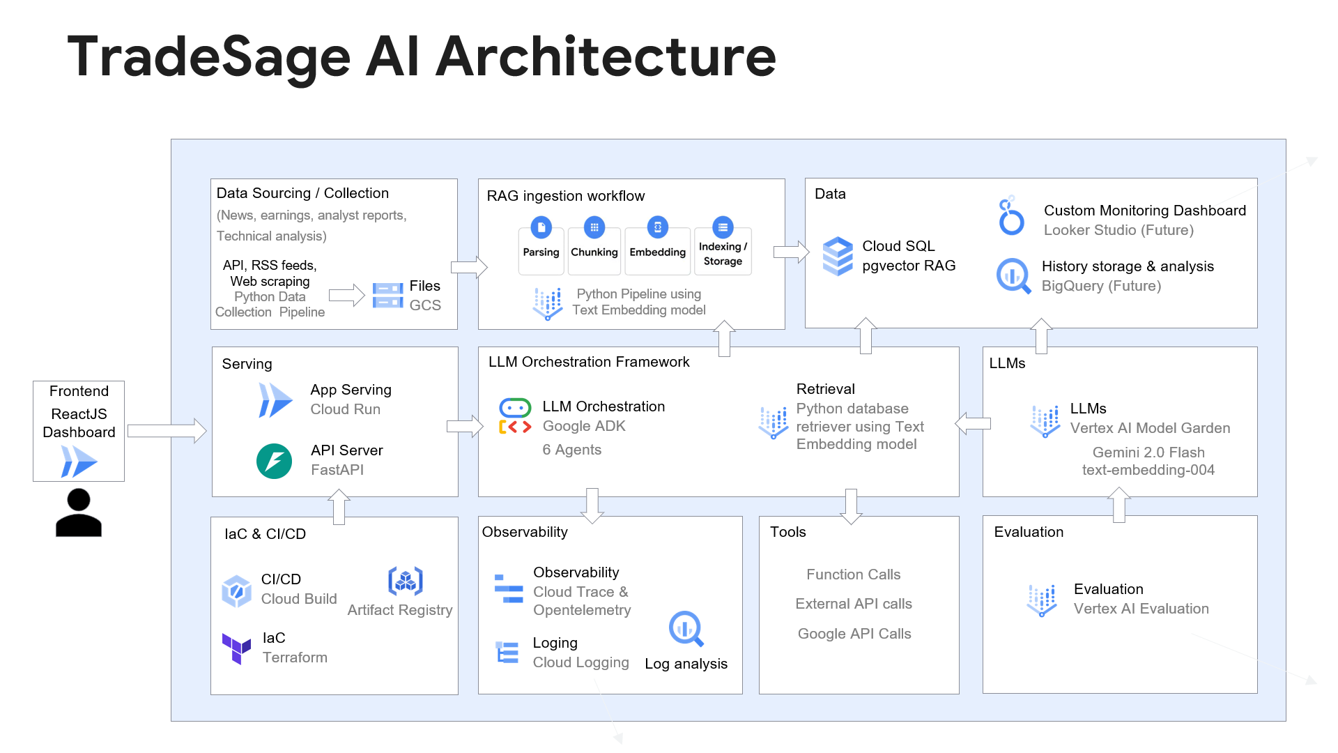The height and width of the screenshot is (753, 1338).
Task: Click the Google ADK orchestration icon
Action: (x=515, y=416)
